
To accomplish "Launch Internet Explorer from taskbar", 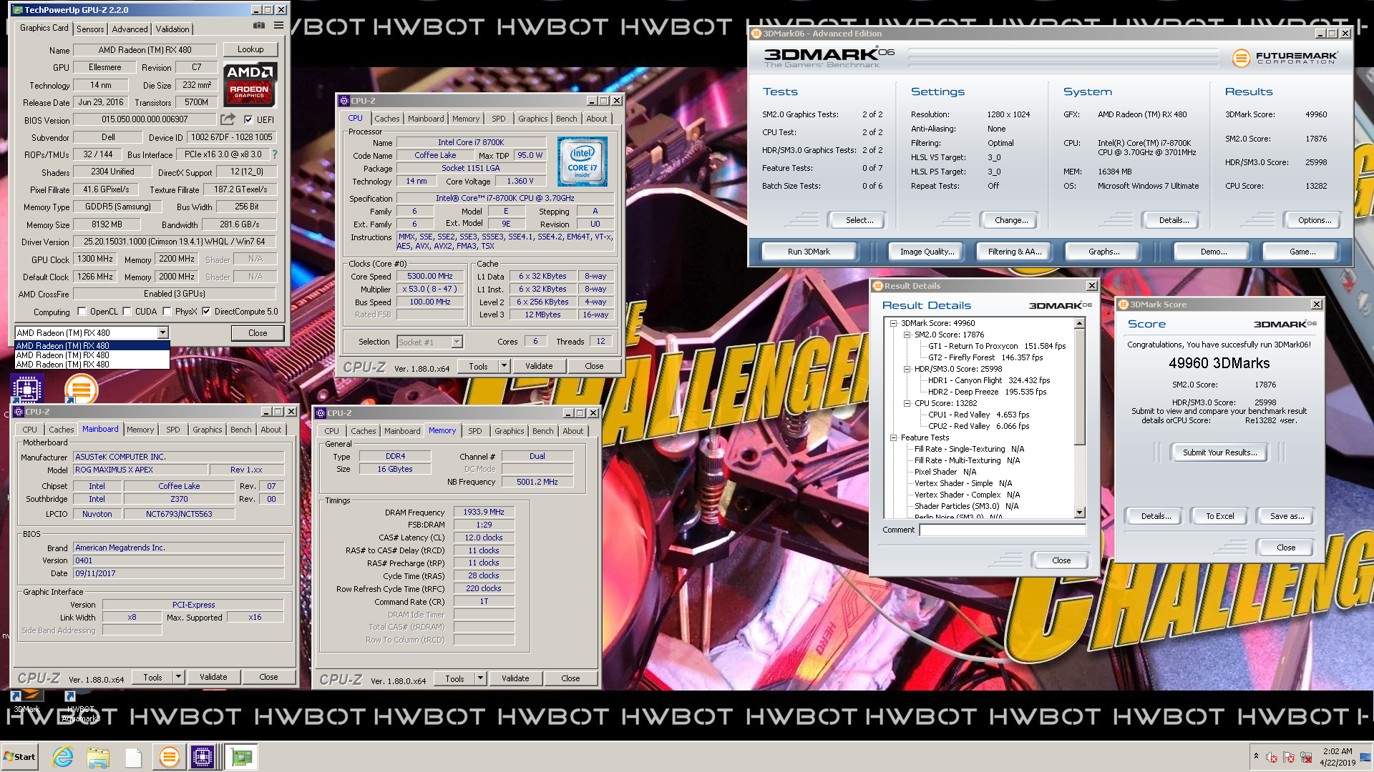I will pos(63,757).
